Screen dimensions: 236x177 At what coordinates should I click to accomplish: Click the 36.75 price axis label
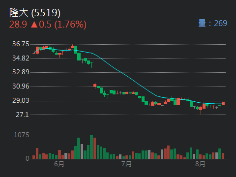pos(21,44)
